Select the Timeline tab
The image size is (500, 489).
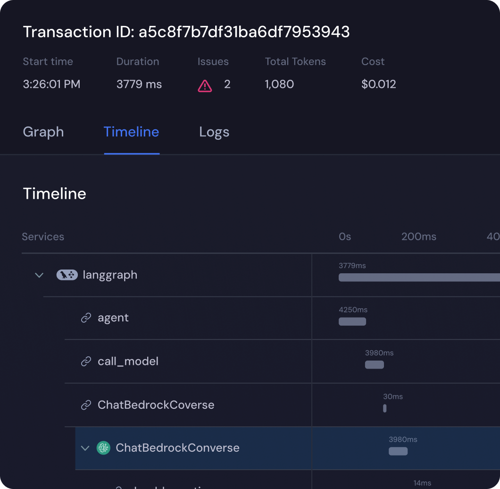click(131, 132)
